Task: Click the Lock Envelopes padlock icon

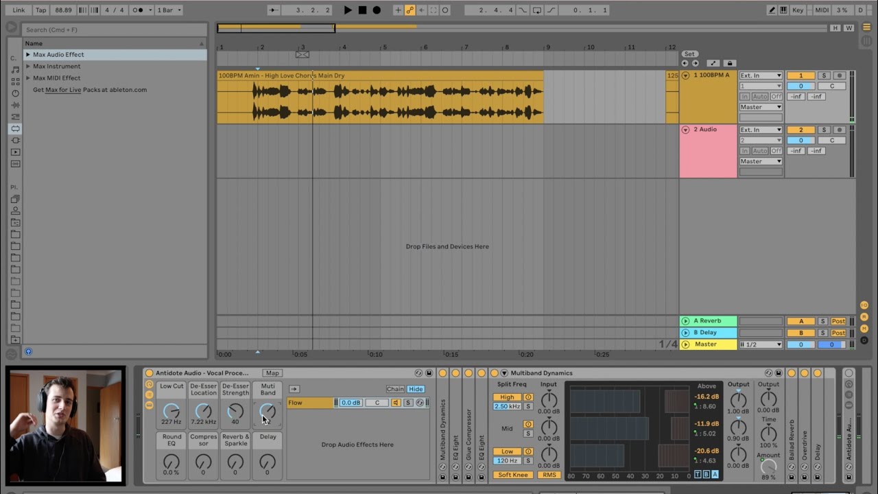Action: tap(729, 63)
